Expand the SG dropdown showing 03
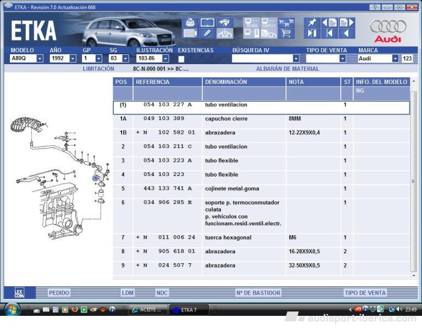The image size is (422, 329). (x=125, y=58)
